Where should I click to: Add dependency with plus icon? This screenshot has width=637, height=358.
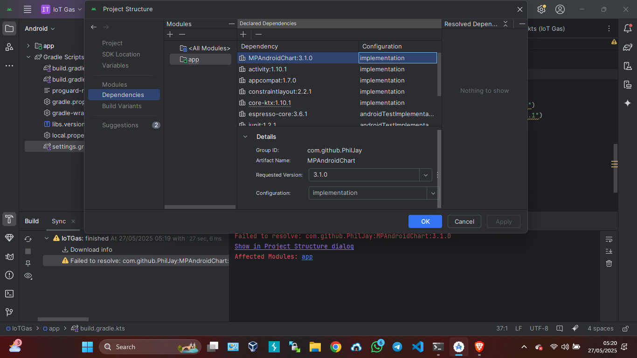(x=243, y=34)
